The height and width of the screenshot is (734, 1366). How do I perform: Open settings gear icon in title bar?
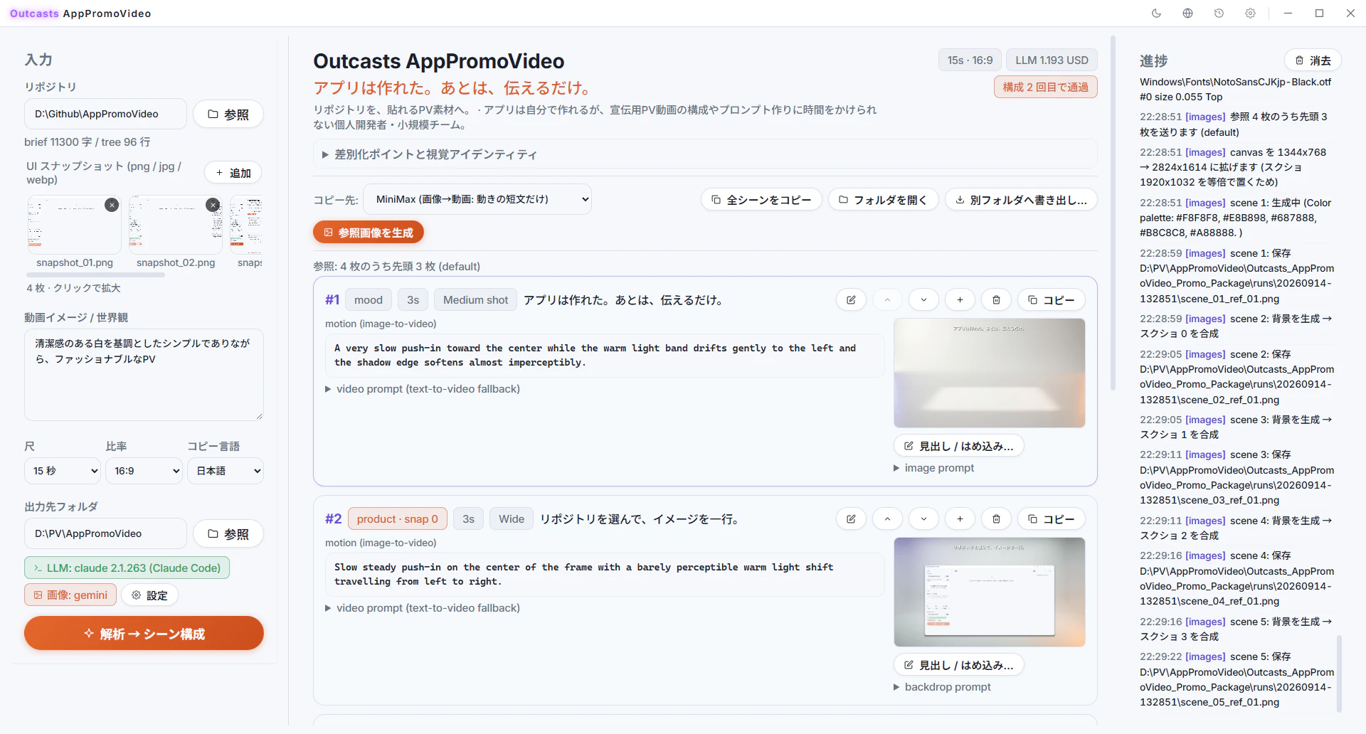[1250, 14]
